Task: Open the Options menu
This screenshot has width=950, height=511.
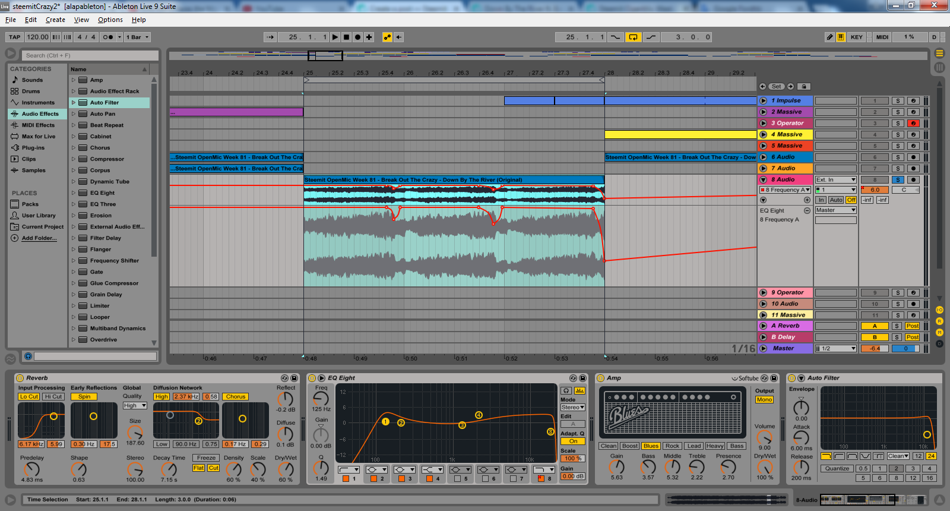Action: pos(110,20)
